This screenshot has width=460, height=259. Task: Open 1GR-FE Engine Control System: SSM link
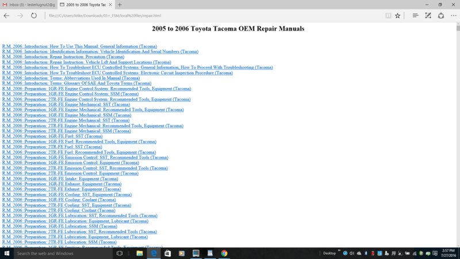[70, 94]
